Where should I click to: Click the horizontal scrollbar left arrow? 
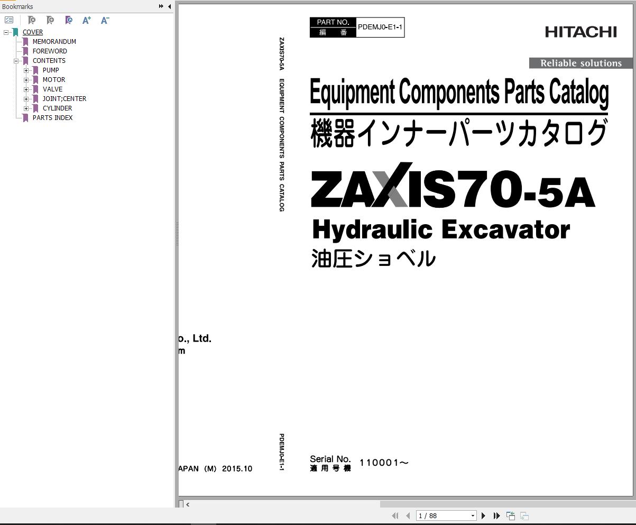[x=188, y=504]
